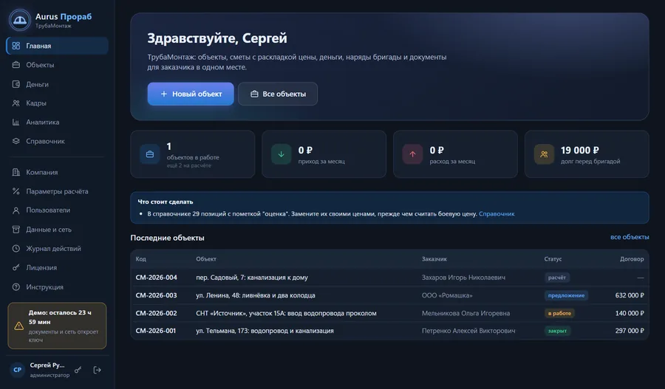Click the закрыт status badge
Viewport: 665px width, 389px height.
[557, 331]
